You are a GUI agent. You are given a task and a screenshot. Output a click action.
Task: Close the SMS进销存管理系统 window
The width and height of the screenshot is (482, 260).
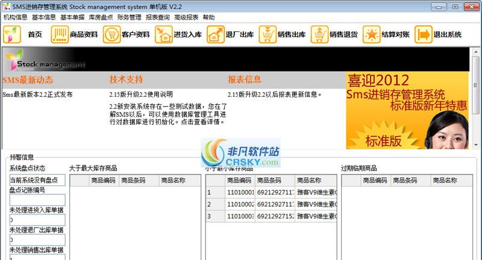(472, 7)
